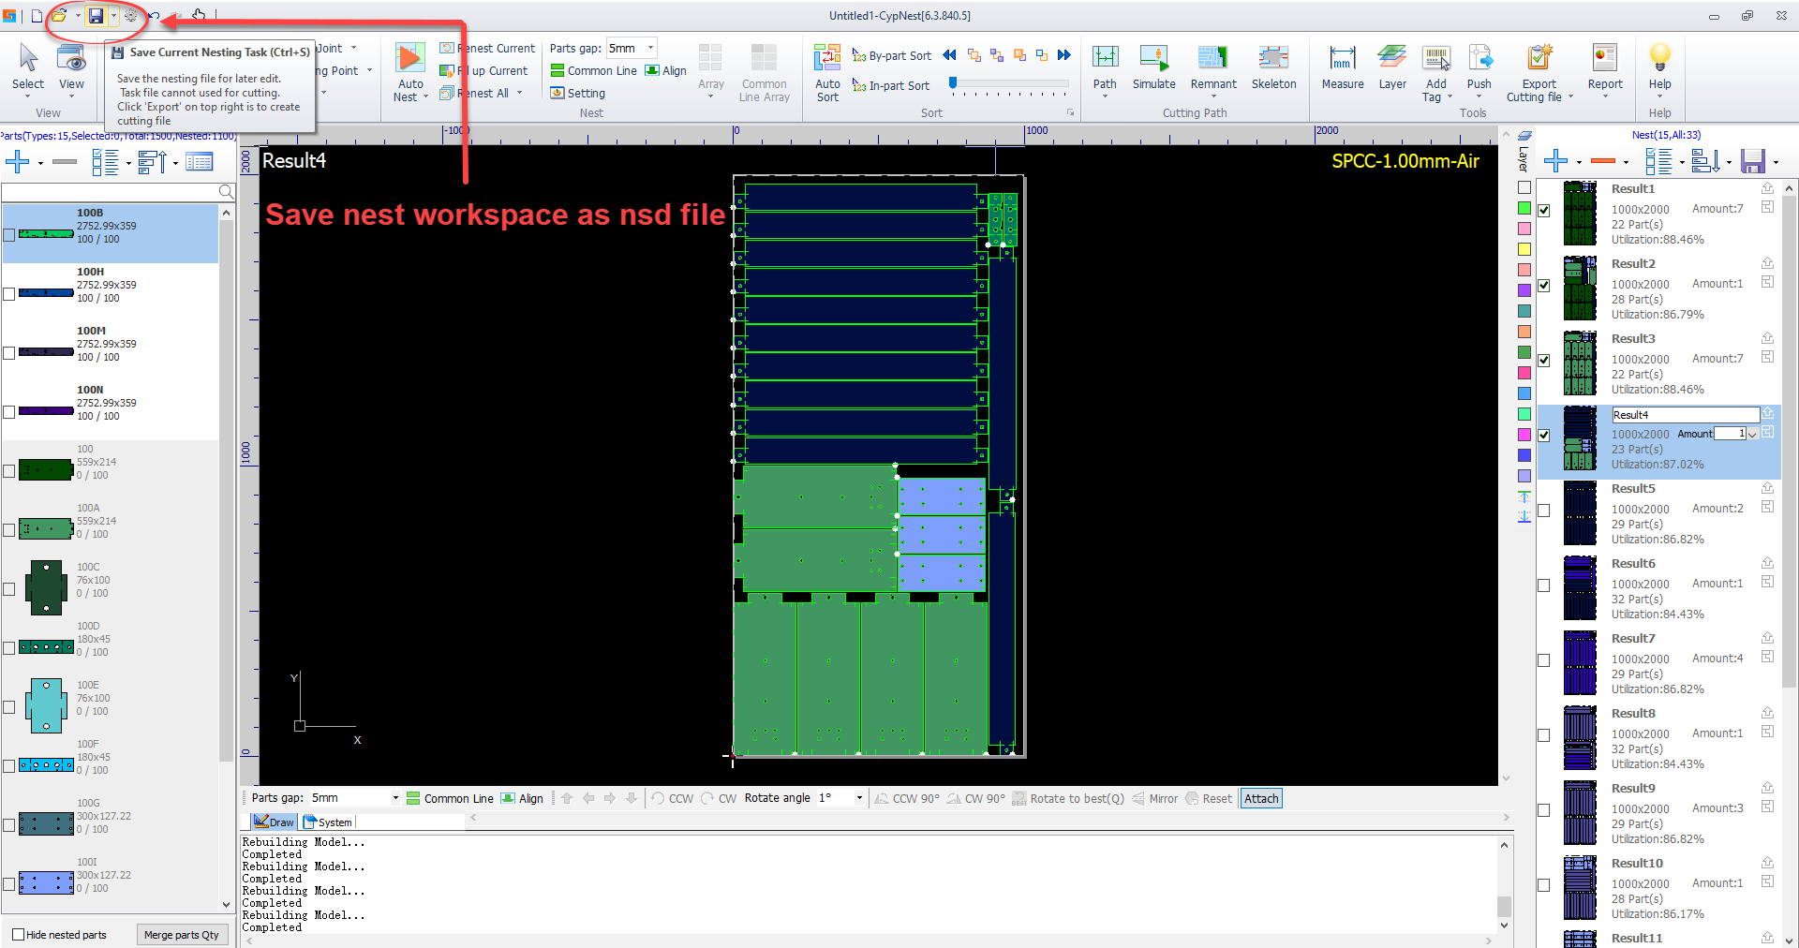Run the Simulate tool

coord(1153,67)
